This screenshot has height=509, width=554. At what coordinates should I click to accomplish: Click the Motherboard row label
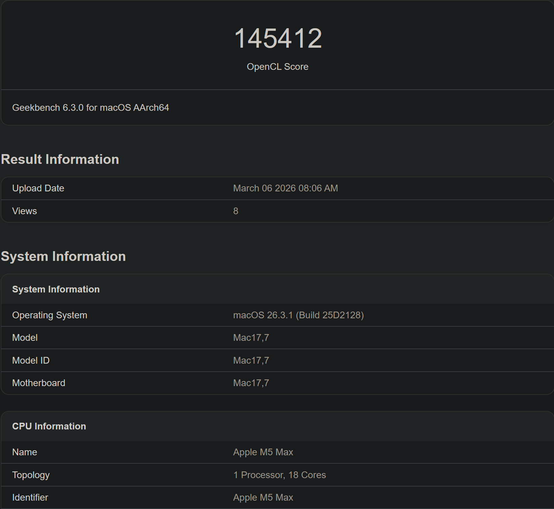tap(39, 383)
